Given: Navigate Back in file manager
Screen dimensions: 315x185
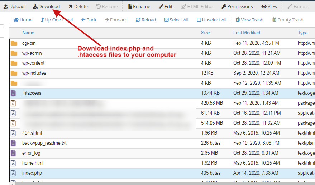Looking at the screenshot, I should coord(89,20).
